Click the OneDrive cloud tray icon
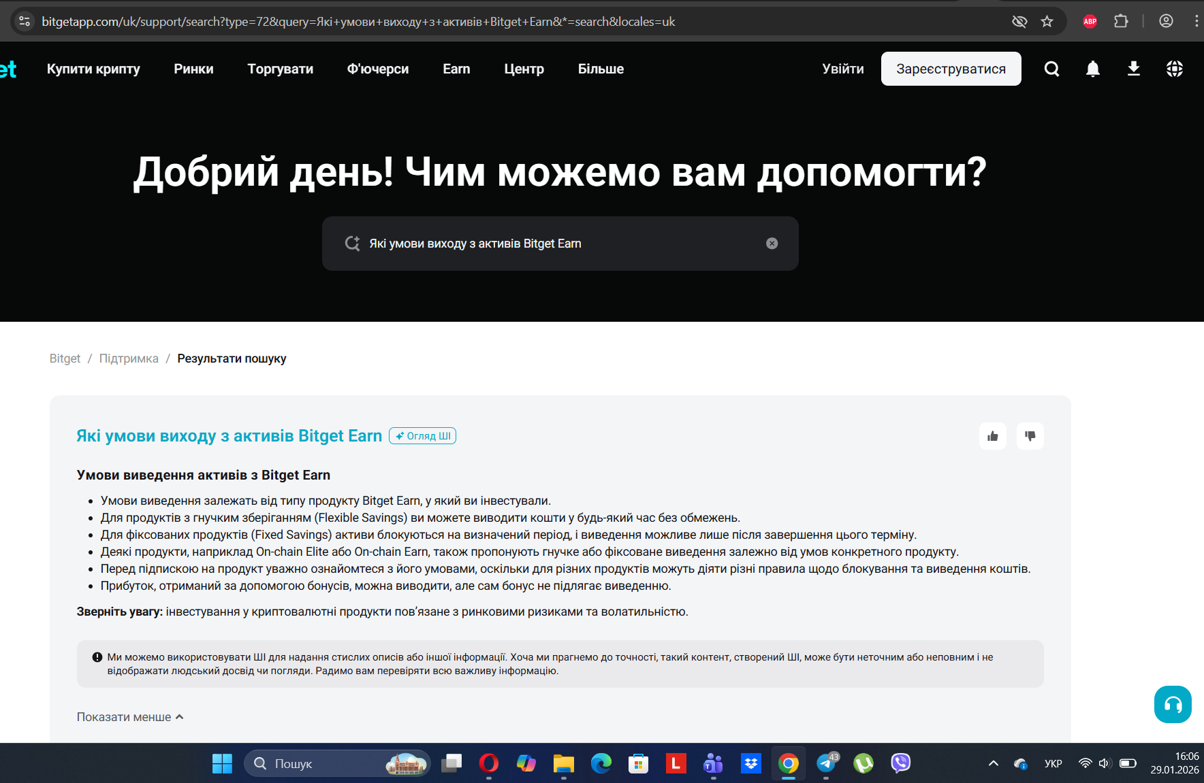This screenshot has height=783, width=1204. coord(1020,763)
